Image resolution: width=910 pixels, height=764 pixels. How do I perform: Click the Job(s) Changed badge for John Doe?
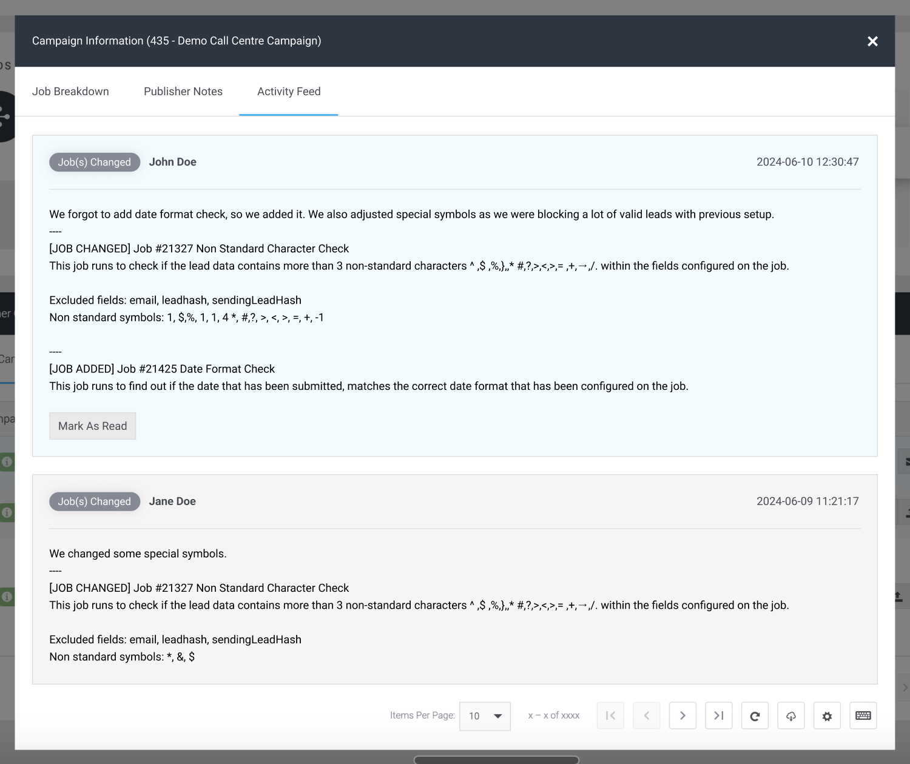click(x=95, y=163)
